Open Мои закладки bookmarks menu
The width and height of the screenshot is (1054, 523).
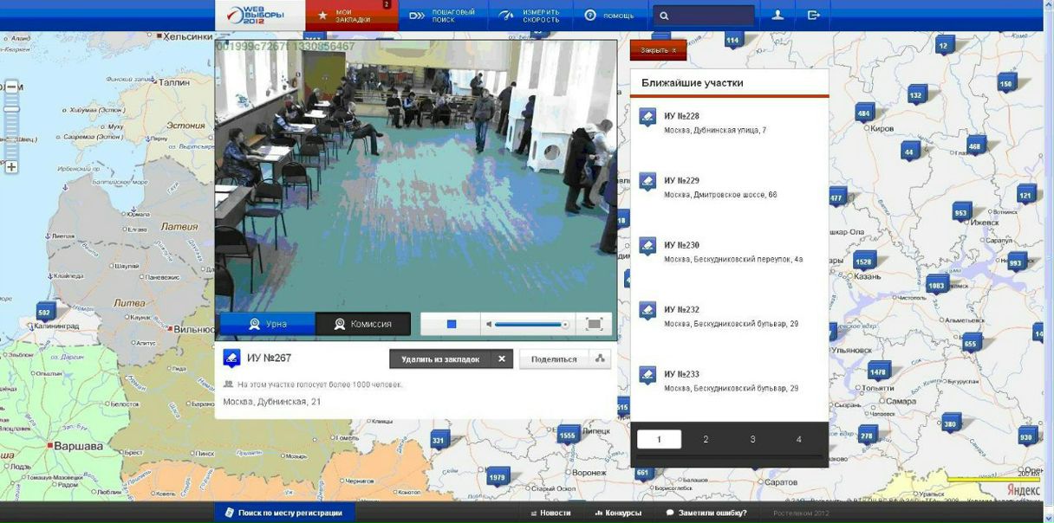click(351, 16)
